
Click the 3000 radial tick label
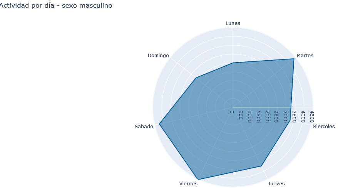coord(285,117)
